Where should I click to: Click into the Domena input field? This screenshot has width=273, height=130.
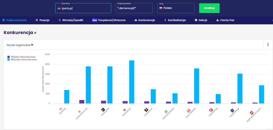point(83,8)
